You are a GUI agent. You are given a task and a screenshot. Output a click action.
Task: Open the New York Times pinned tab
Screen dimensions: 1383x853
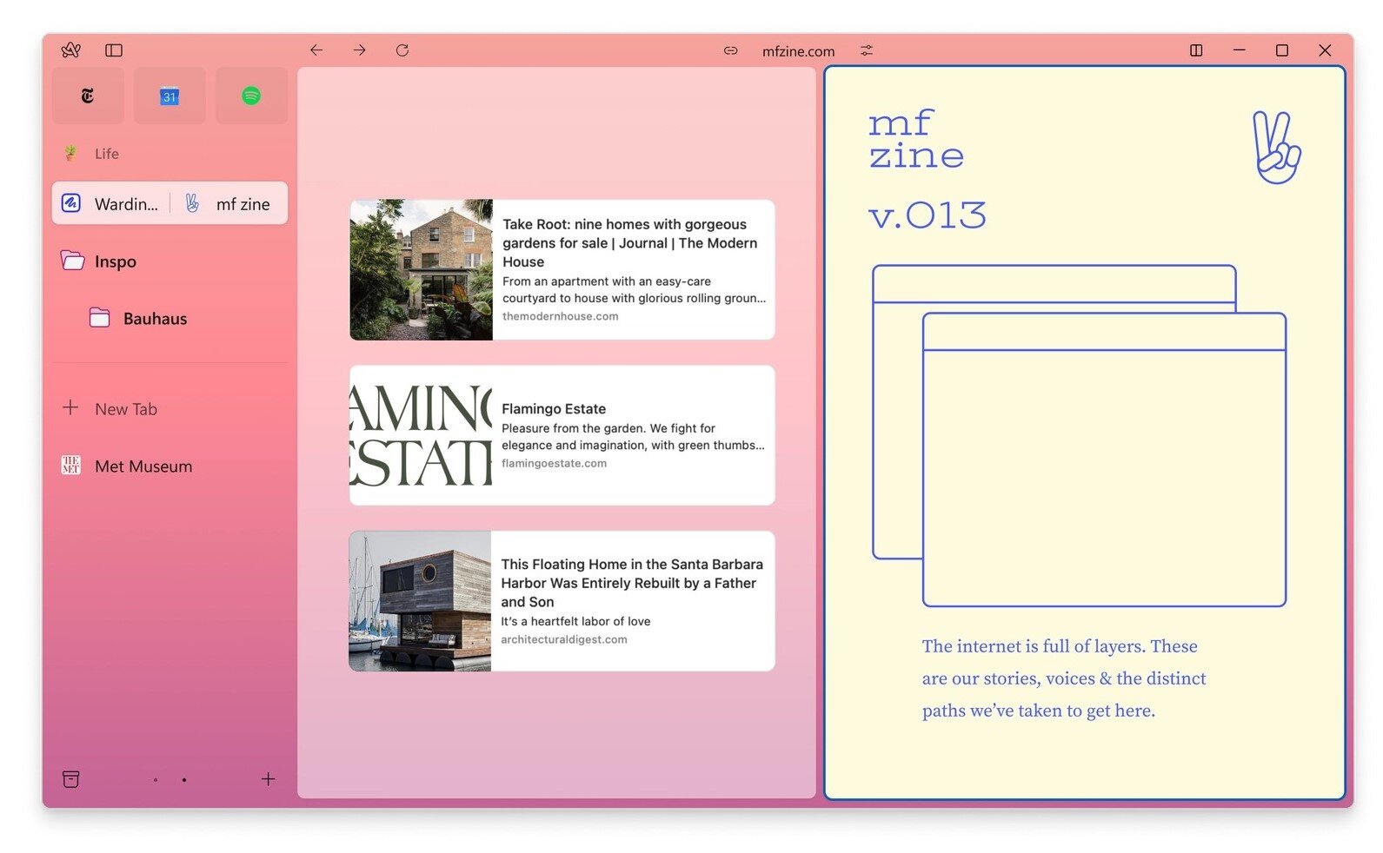pos(88,96)
